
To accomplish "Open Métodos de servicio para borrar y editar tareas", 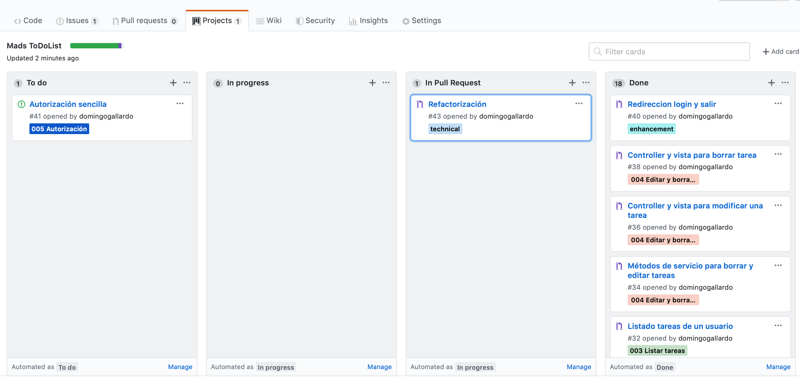I will (690, 271).
